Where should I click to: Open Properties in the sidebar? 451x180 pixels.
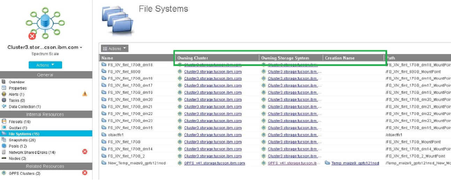[18, 88]
